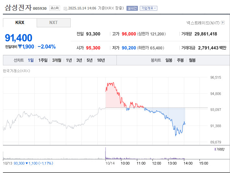
Task: Click the 한국거래소(KRX) chart caption
Action: coord(17,71)
